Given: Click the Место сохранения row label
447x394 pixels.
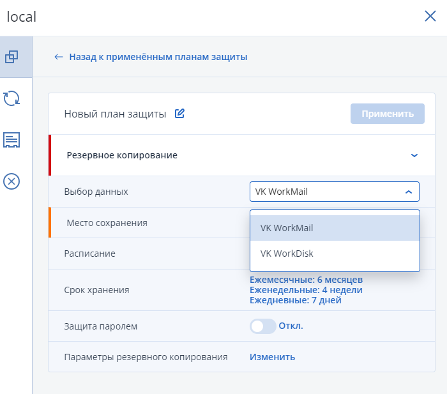Looking at the screenshot, I should [x=107, y=223].
